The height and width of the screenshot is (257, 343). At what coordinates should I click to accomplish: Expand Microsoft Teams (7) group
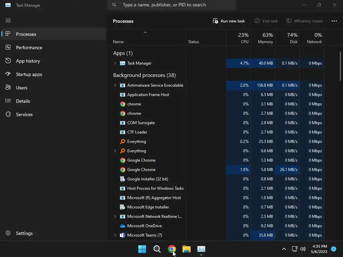click(x=115, y=235)
